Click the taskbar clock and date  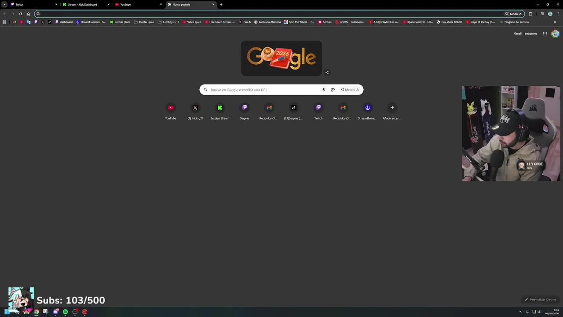click(x=552, y=312)
